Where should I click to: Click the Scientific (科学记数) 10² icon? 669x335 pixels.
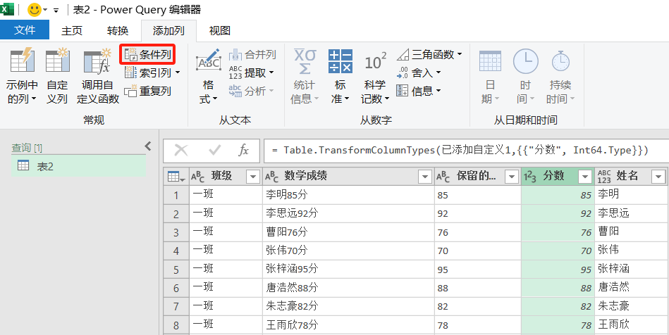376,62
